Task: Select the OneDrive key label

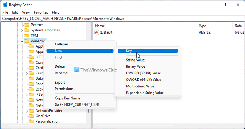Action: tap(43, 116)
